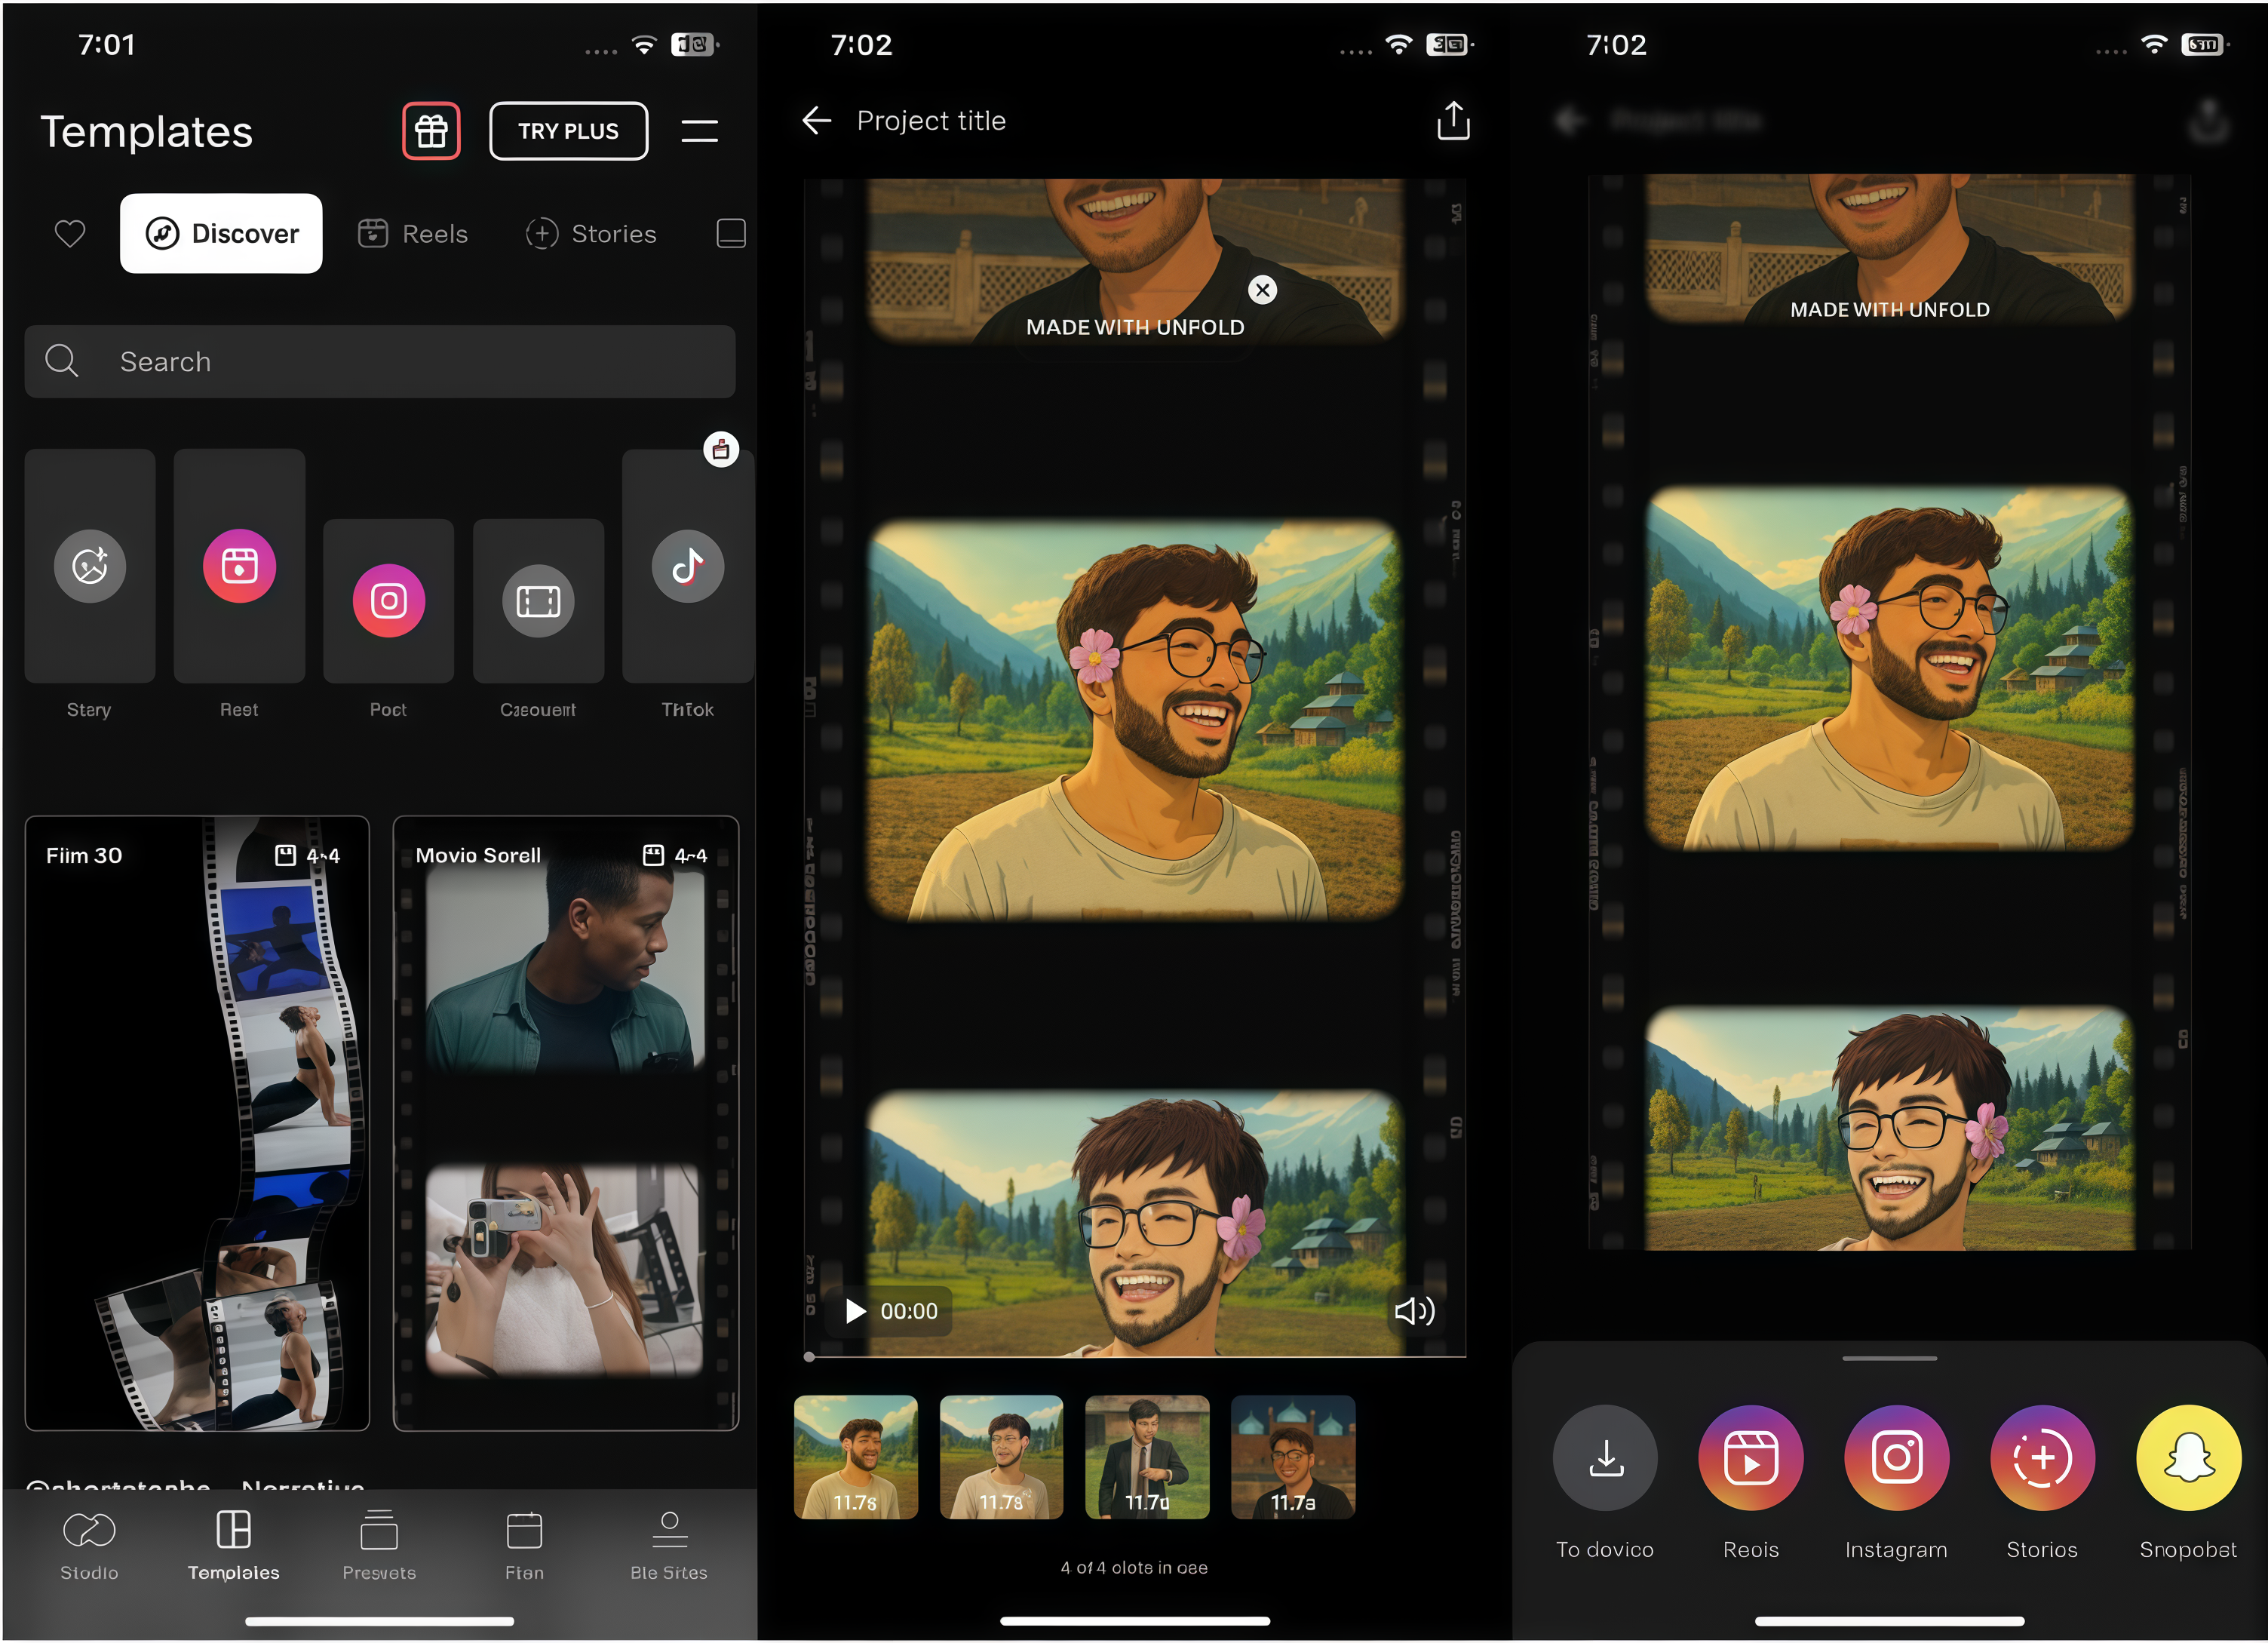This screenshot has width=2268, height=1643.
Task: Switch to the Discover tab
Action: [x=221, y=233]
